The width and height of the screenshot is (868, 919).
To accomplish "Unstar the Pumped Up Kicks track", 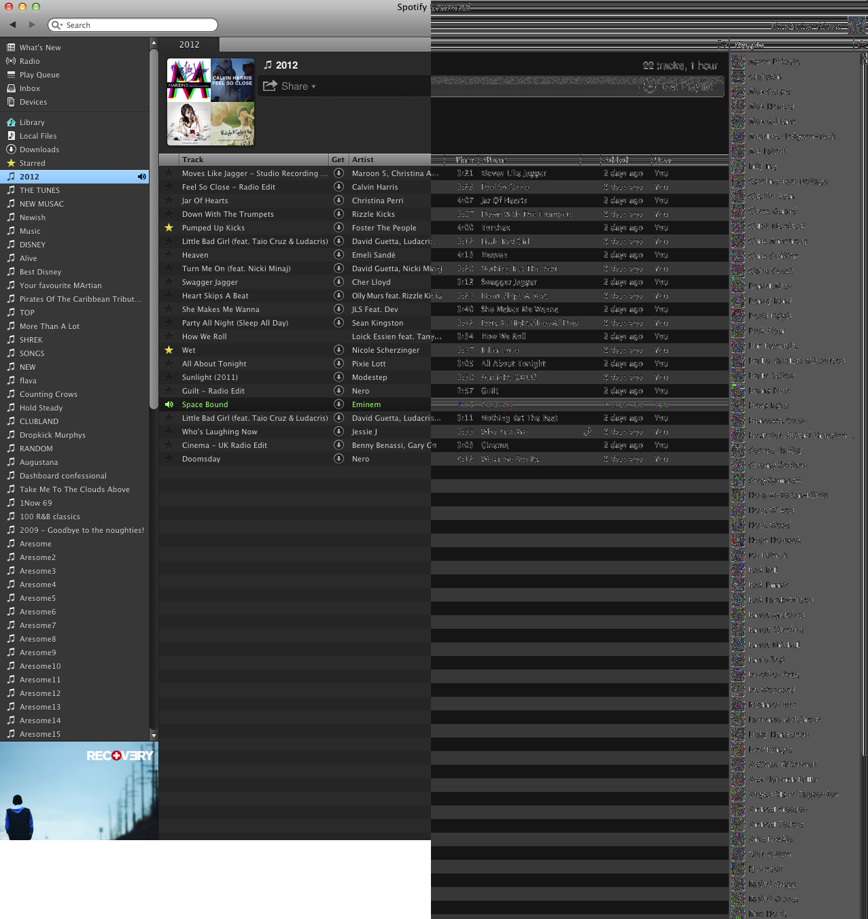I will (x=169, y=228).
